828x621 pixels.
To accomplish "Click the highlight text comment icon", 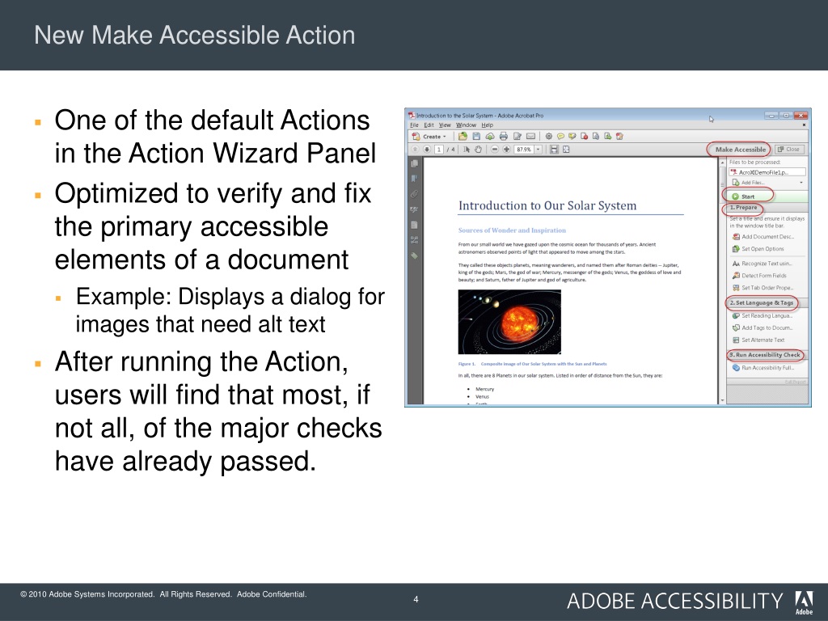I will coord(572,136).
